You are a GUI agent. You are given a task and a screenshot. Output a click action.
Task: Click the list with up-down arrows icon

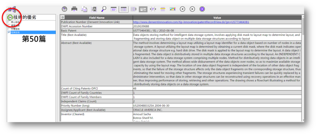tap(133, 9)
